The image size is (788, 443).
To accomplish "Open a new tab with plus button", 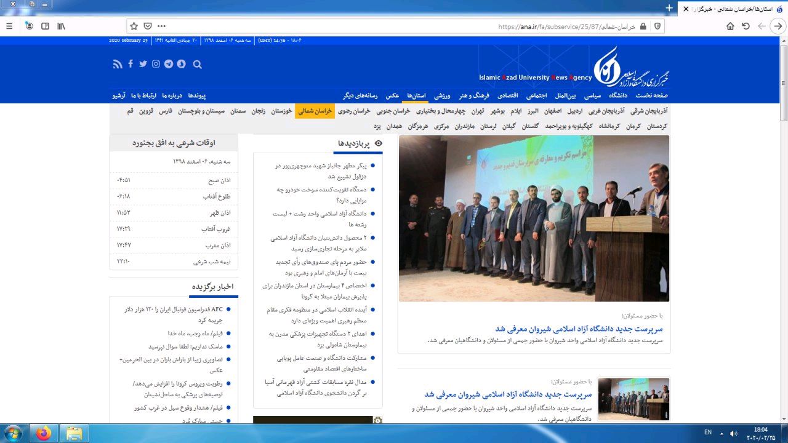I will [x=669, y=9].
